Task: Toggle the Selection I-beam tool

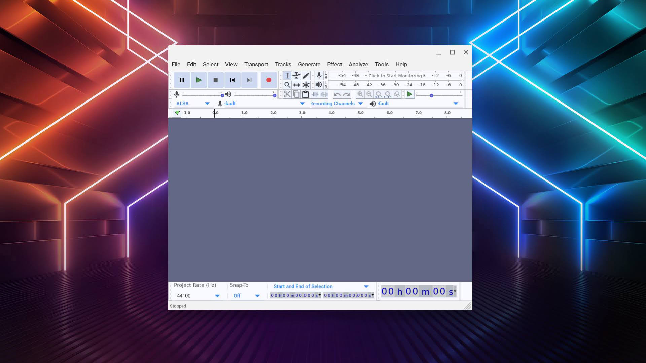Action: [287, 75]
